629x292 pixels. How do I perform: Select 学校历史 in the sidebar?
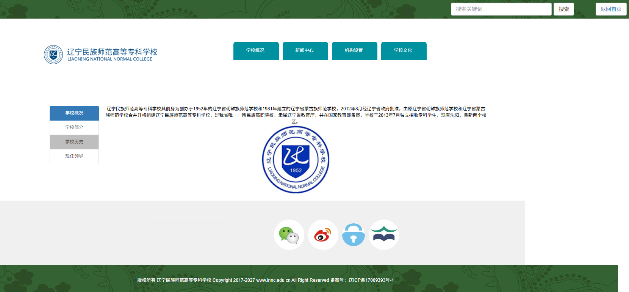point(74,142)
